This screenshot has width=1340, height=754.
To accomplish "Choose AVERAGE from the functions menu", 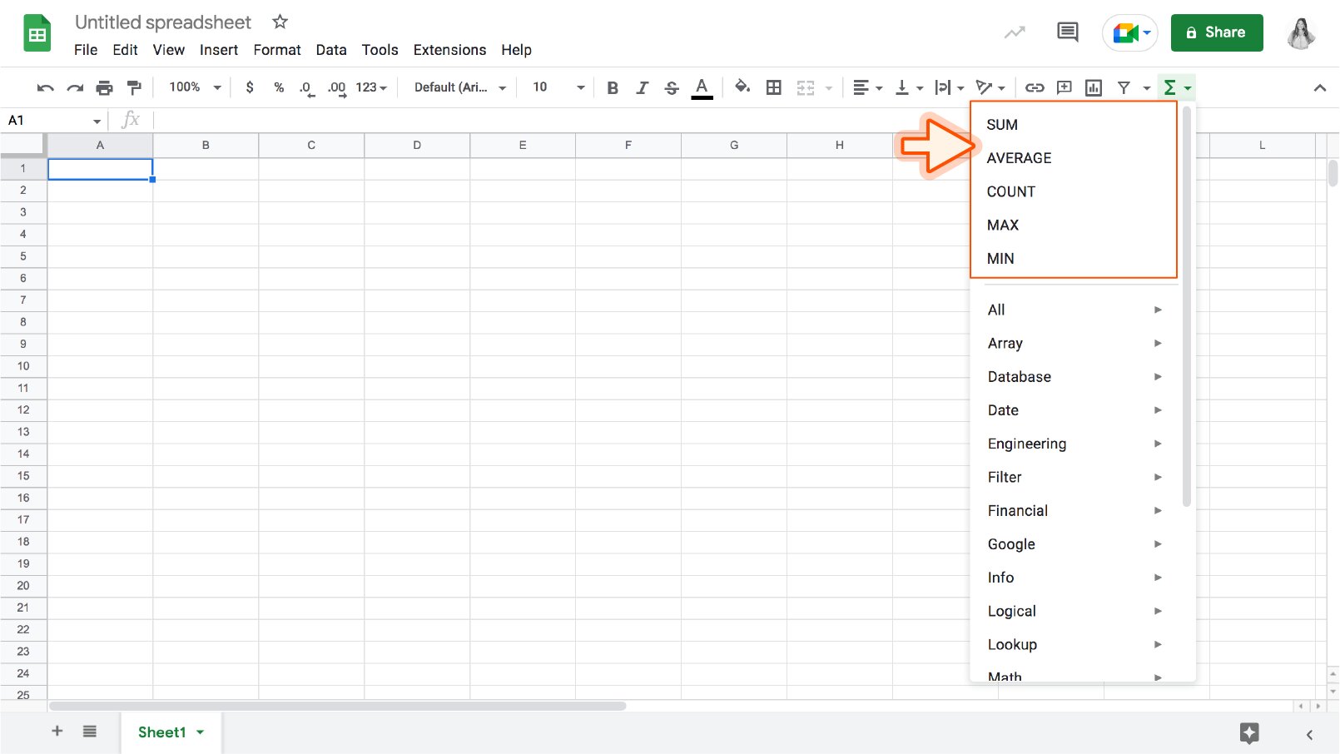I will coord(1019,158).
